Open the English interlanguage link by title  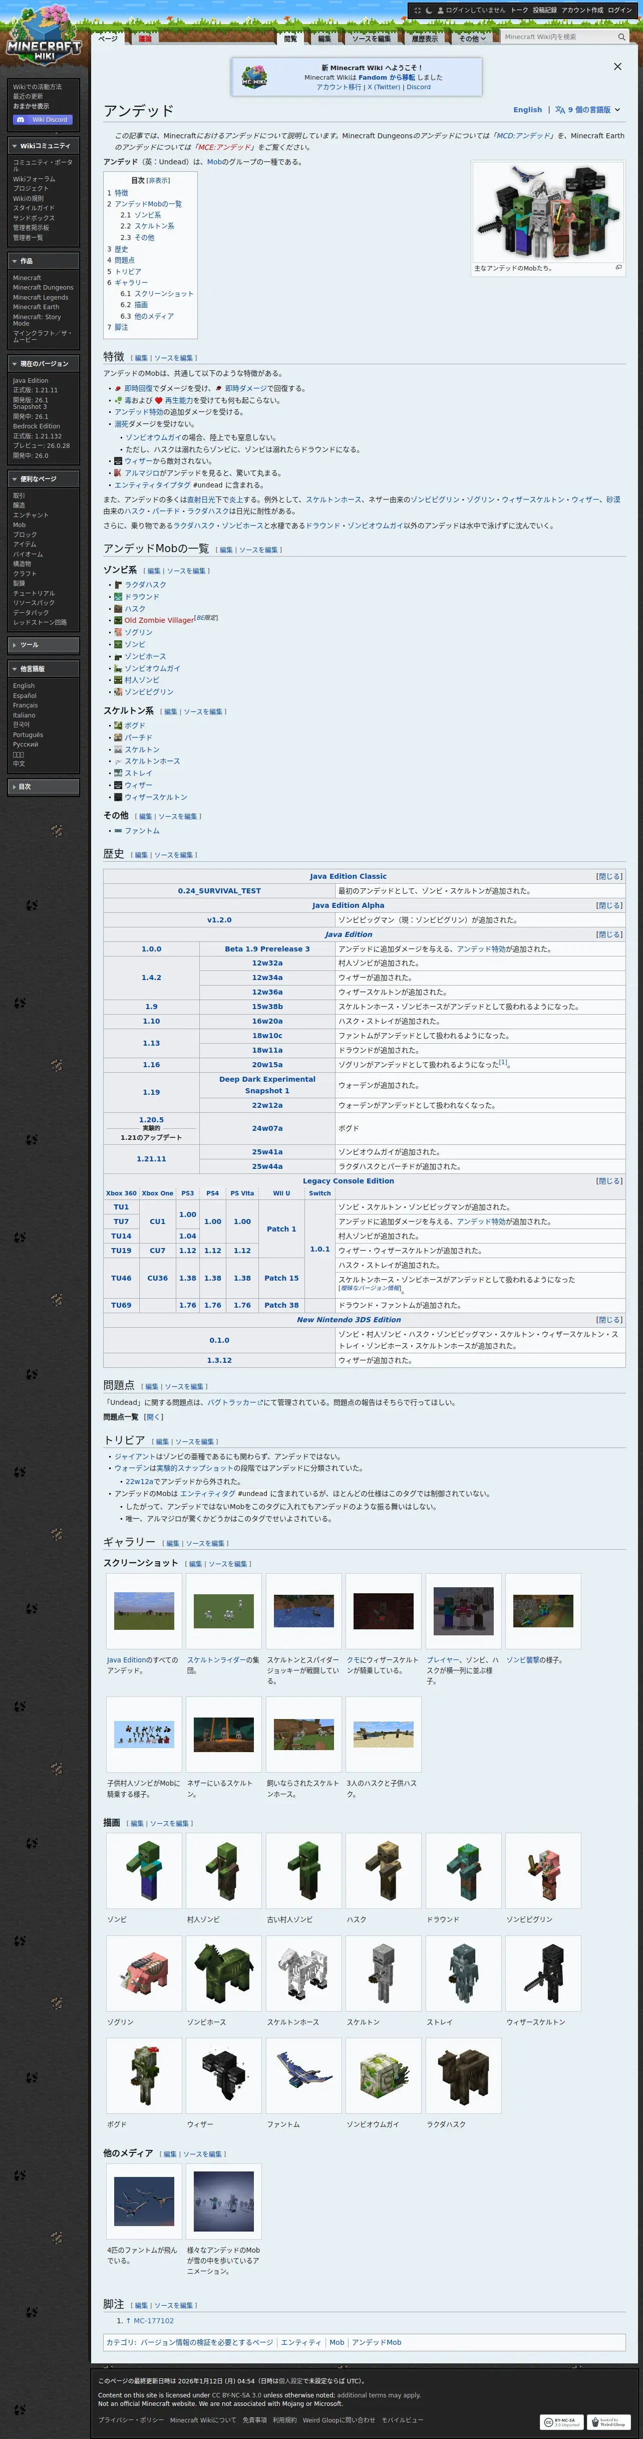[x=527, y=110]
